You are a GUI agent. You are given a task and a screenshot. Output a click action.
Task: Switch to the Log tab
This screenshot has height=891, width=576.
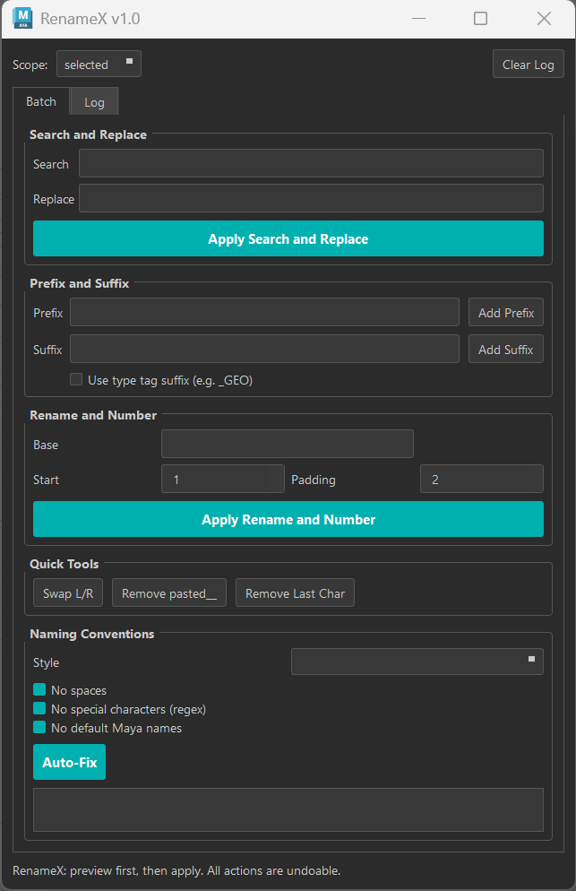(94, 102)
